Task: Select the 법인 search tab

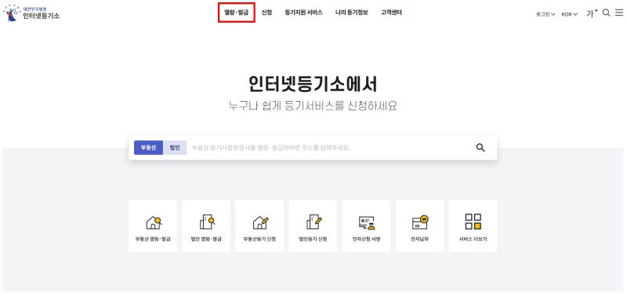Action: pos(175,148)
